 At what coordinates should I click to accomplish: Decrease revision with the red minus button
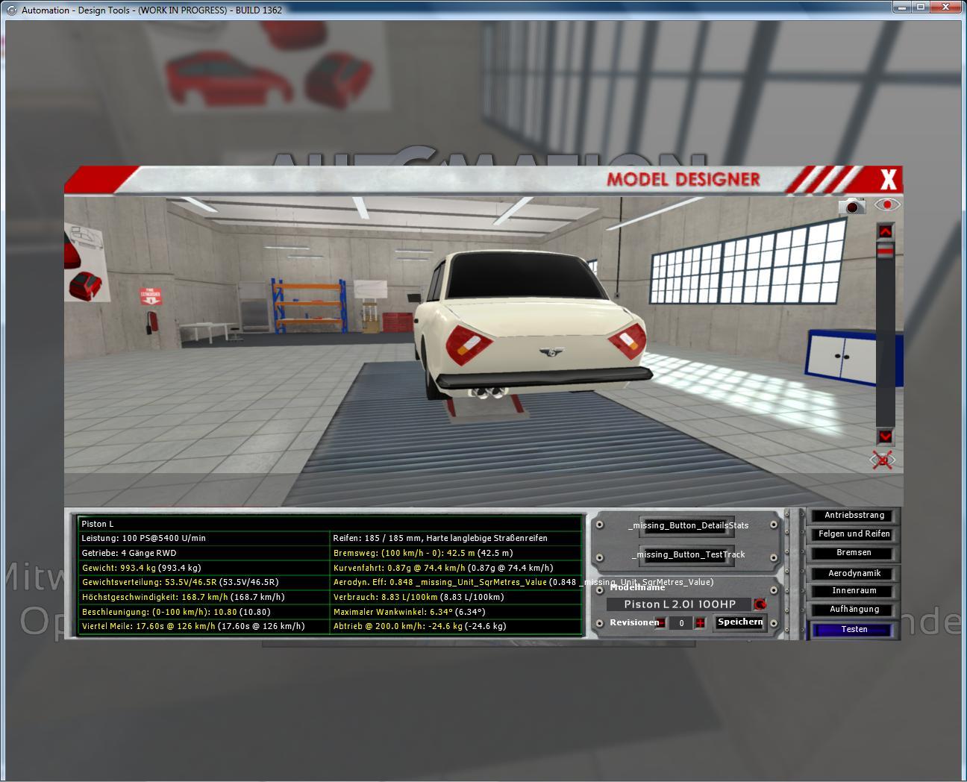pyautogui.click(x=661, y=623)
